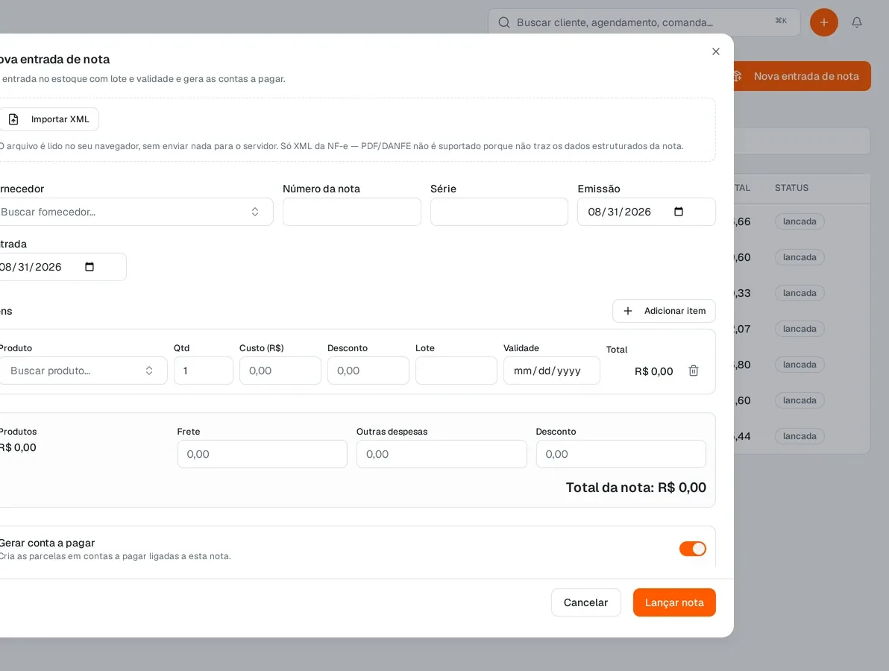889x671 pixels.
Task: Click the plus icon in Adicionar item
Action: point(628,311)
